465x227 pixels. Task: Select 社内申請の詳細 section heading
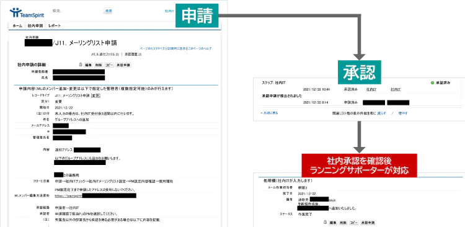click(x=32, y=65)
